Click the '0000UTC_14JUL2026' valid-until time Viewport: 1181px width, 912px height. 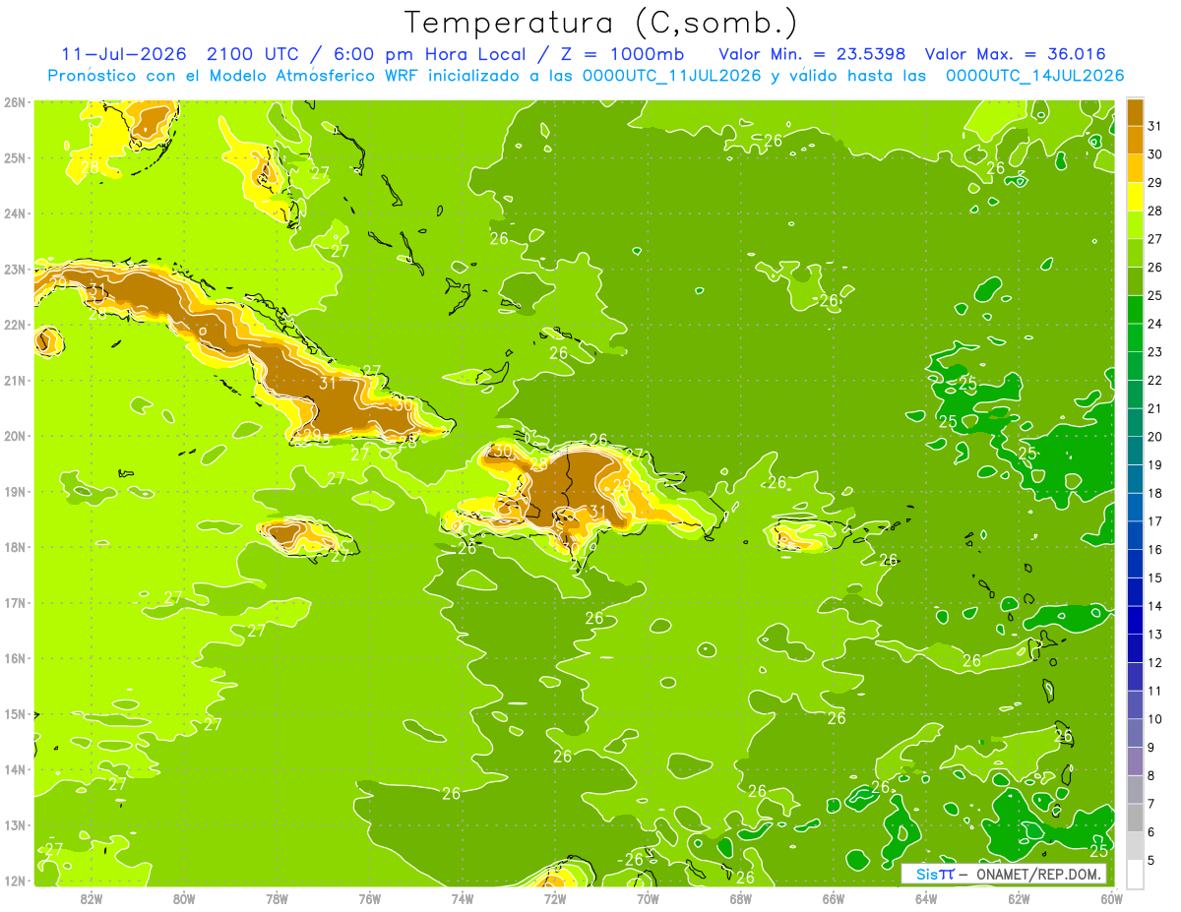pyautogui.click(x=1034, y=76)
